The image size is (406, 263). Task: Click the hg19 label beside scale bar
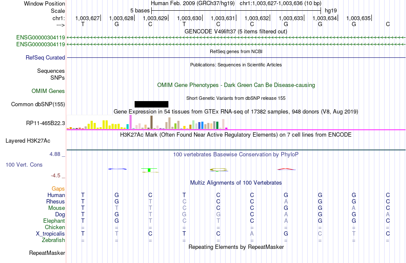(331, 11)
